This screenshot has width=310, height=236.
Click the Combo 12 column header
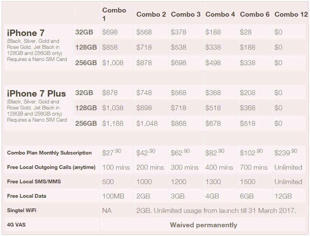(291, 14)
